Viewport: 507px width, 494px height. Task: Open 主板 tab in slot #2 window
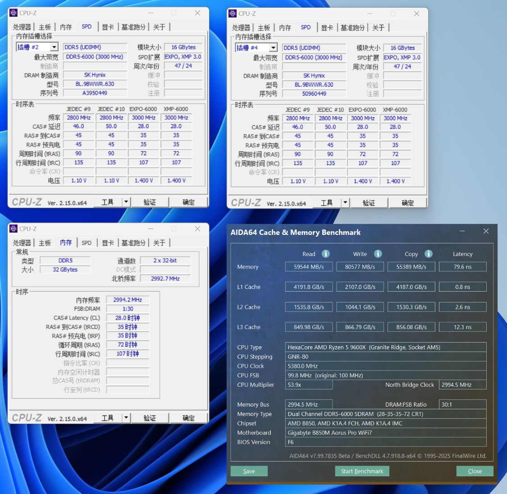point(45,27)
